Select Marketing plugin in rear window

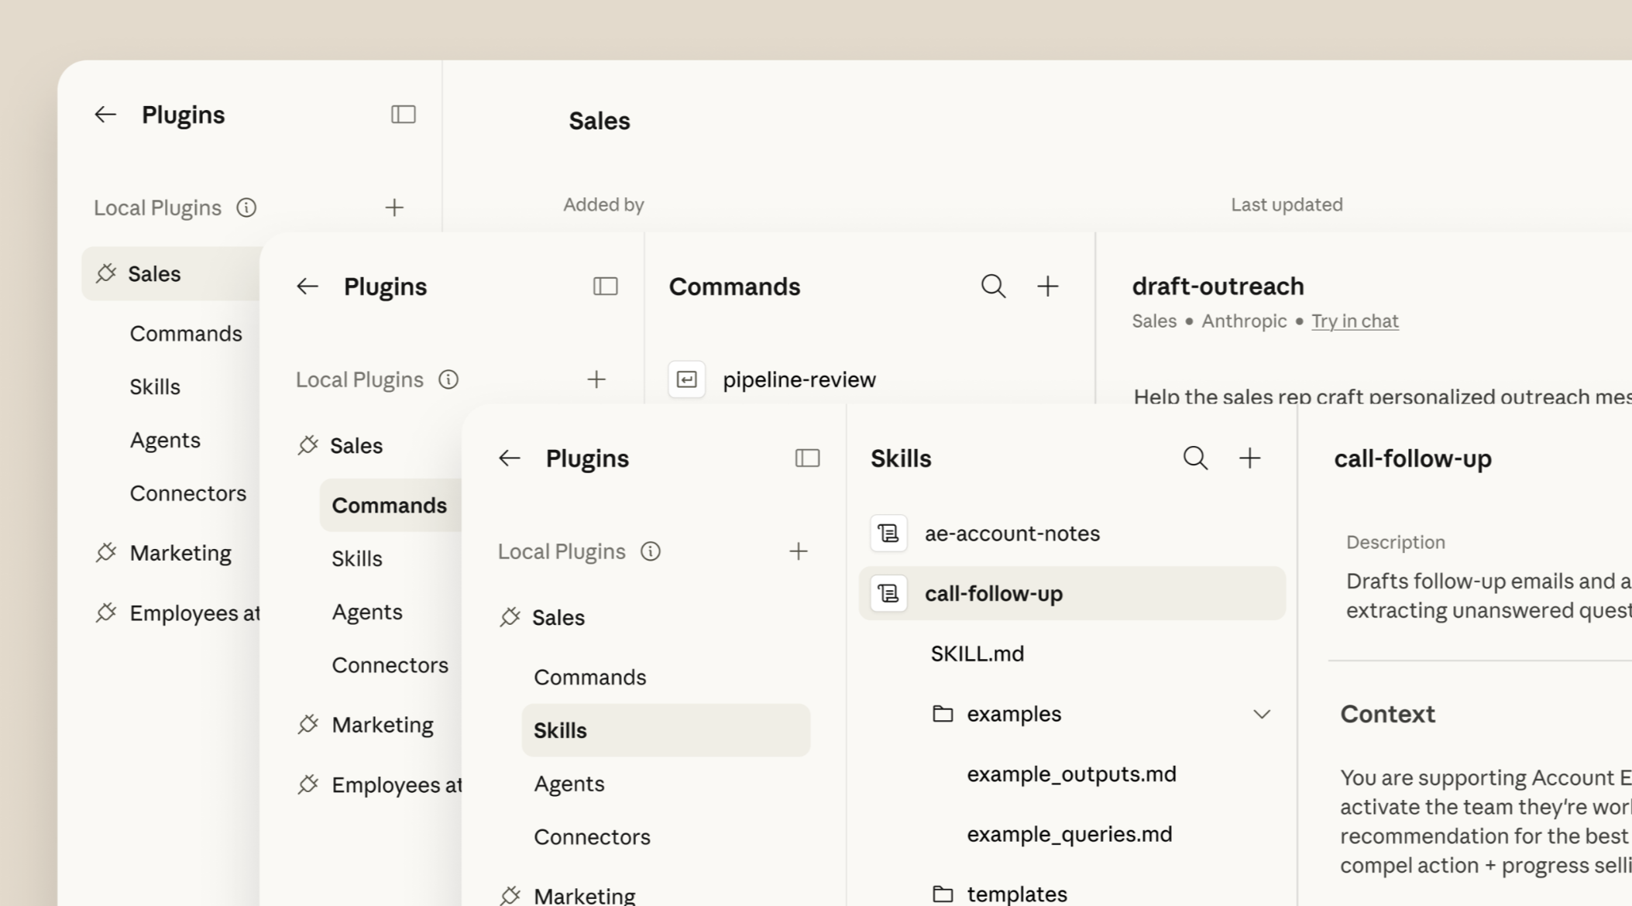tap(180, 553)
